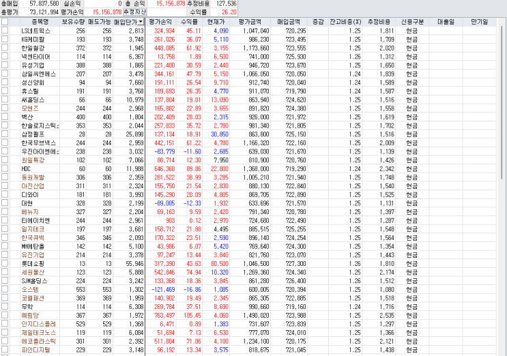The image size is (507, 356).
Task: Check the 롯데쇼핑 row checkbox
Action: click(5, 263)
